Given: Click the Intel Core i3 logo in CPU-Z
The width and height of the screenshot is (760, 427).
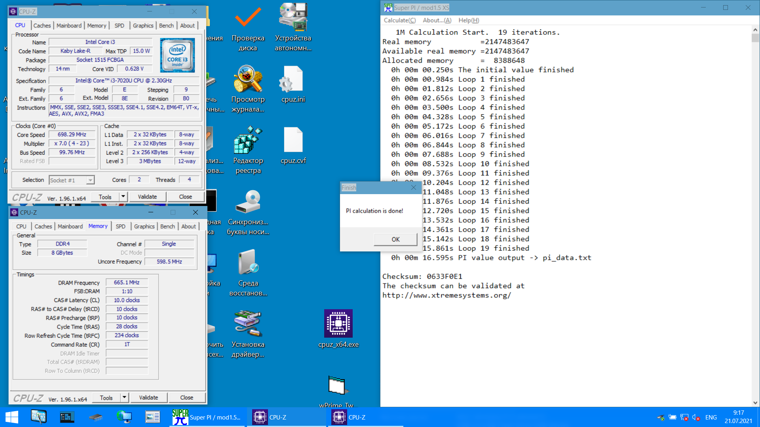Looking at the screenshot, I should 177,55.
